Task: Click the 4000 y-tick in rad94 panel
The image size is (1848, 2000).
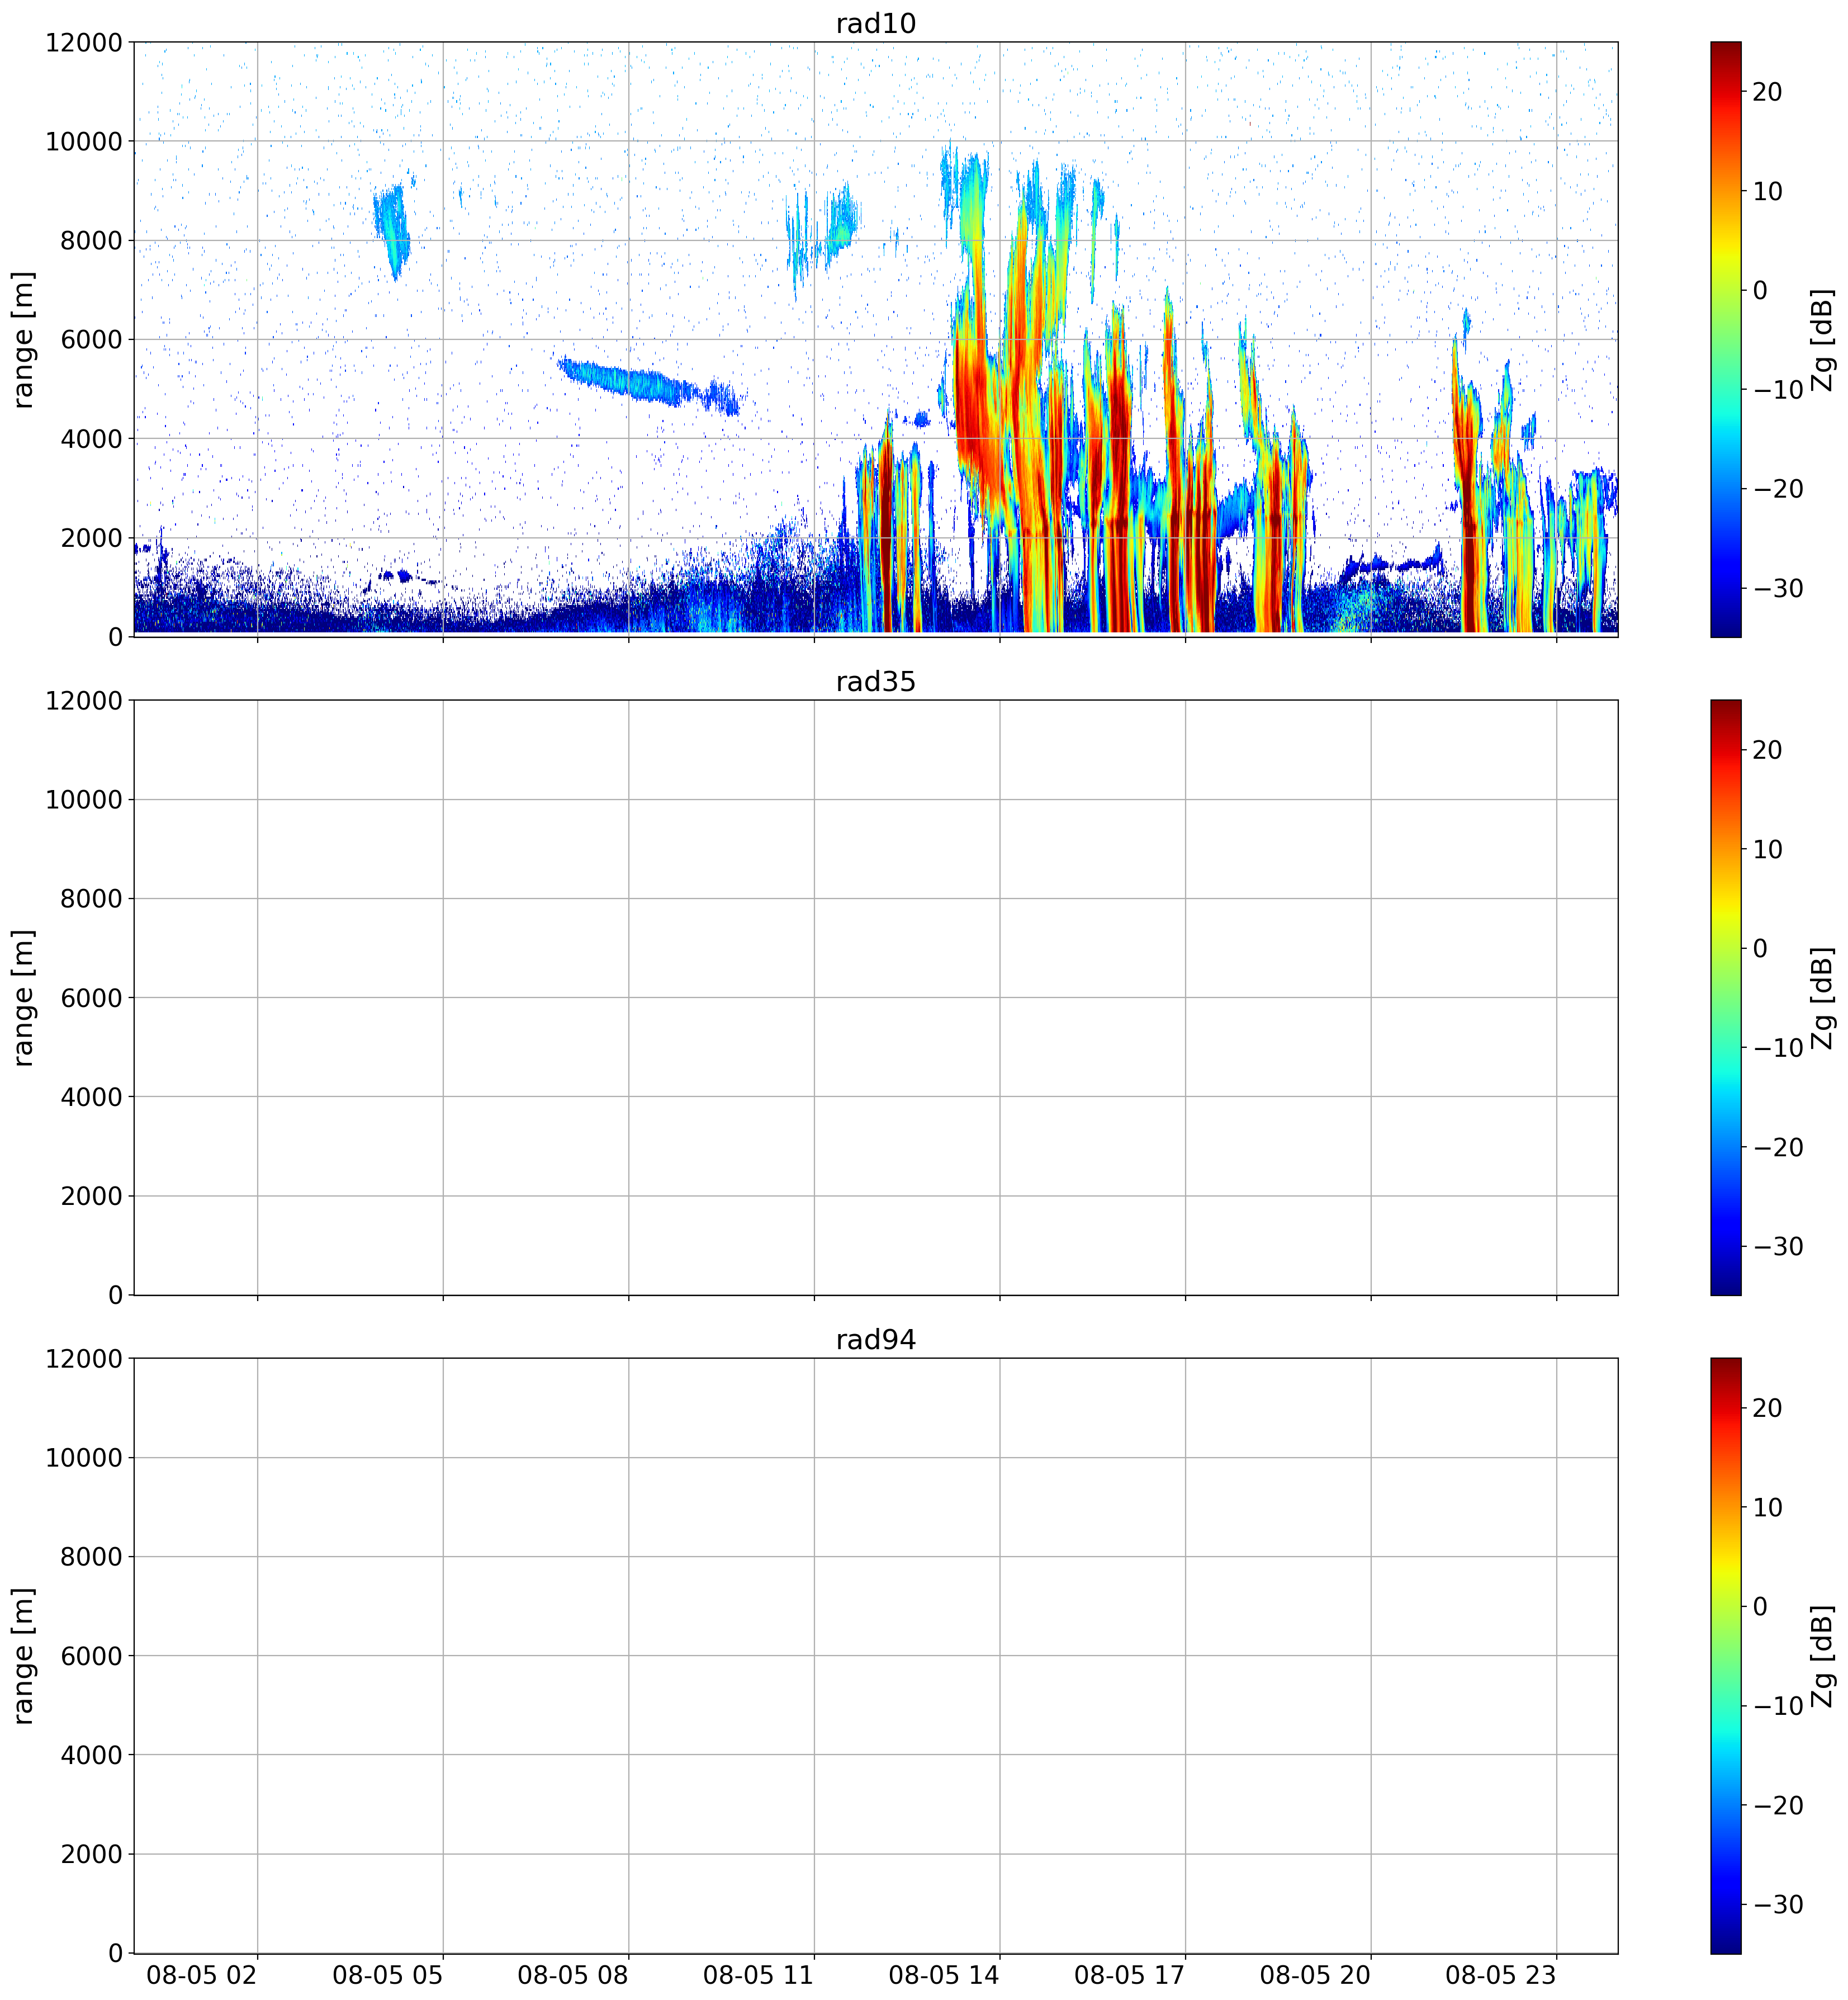Action: click(91, 1754)
